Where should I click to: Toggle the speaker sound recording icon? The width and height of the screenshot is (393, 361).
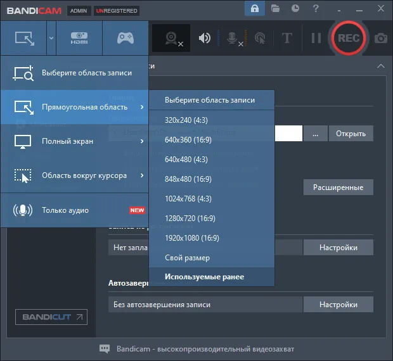(x=205, y=38)
